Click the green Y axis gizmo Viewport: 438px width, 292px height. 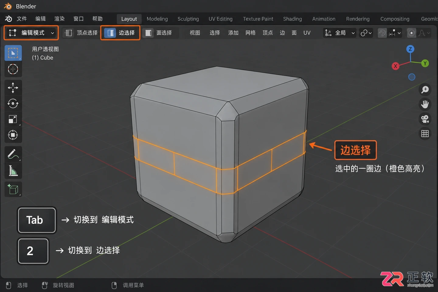click(425, 63)
